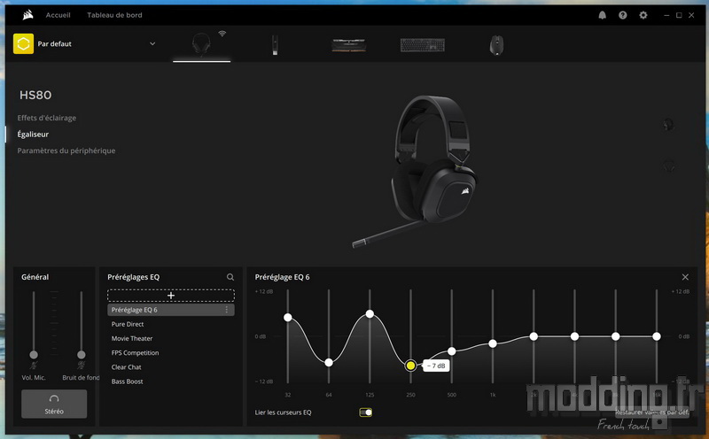Image resolution: width=709 pixels, height=439 pixels.
Task: Click the 3D headset preview image
Action: pyautogui.click(x=416, y=171)
